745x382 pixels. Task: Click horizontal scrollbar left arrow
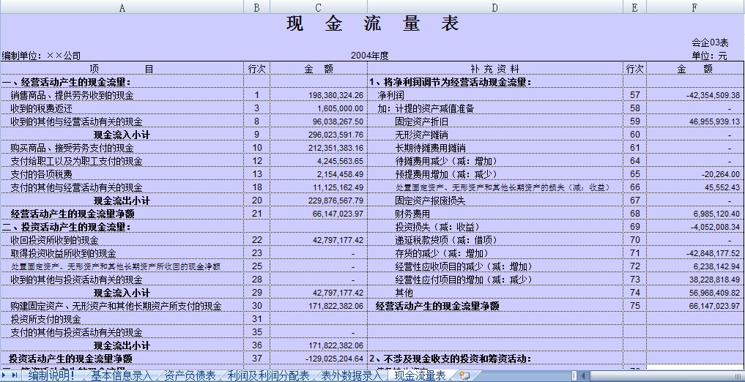pyautogui.click(x=583, y=376)
